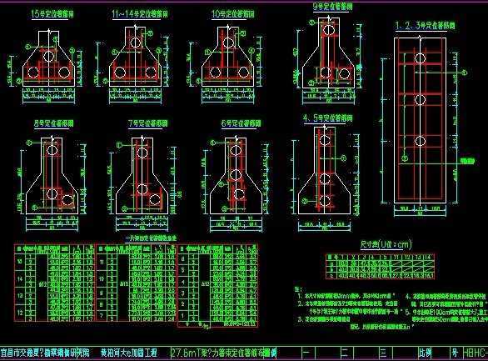Select the 8号 beam cross-section drawing
Viewport: 488px width, 361px height.
(52, 176)
